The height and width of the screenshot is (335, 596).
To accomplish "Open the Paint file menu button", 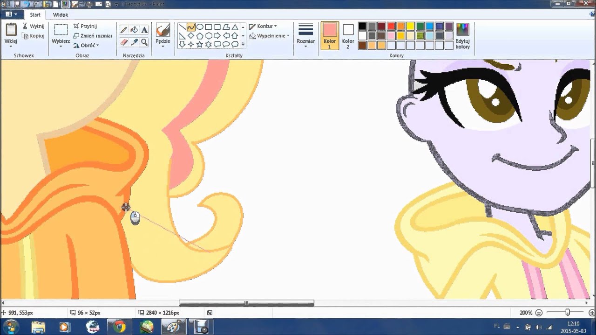I will tap(12, 14).
